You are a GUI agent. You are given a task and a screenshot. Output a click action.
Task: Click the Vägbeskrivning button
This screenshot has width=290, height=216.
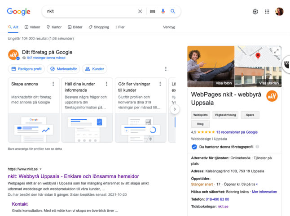coord(225,115)
